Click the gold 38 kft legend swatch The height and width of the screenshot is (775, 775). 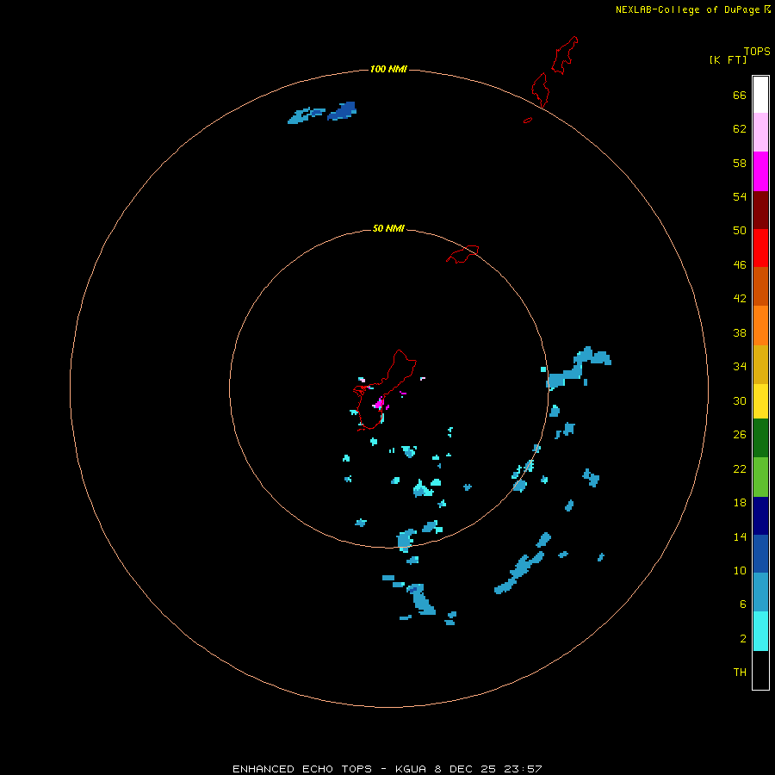point(760,365)
